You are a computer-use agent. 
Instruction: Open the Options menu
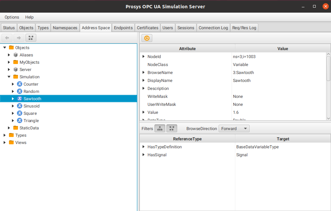[12, 17]
